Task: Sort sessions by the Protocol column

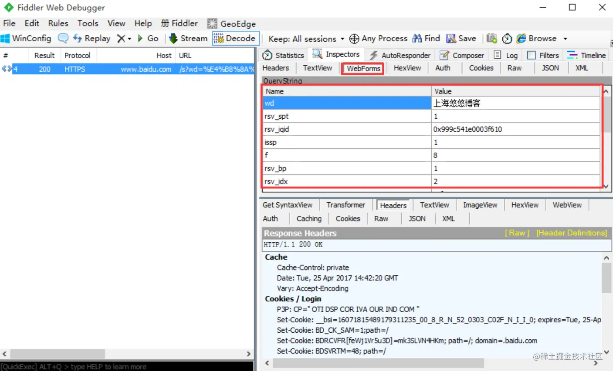Action: [78, 55]
